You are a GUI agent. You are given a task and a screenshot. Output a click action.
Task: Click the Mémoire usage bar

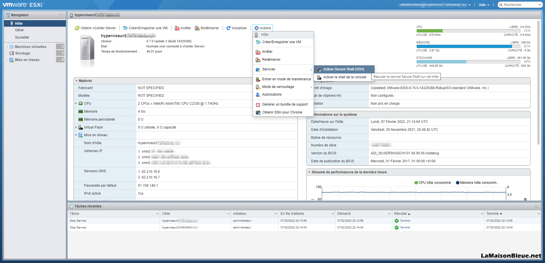coord(468,46)
